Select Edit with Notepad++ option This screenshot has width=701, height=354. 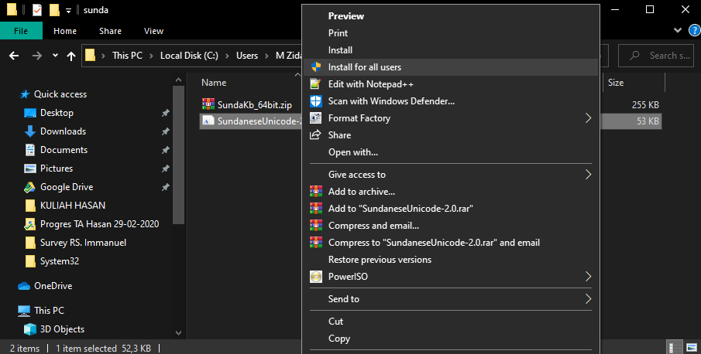pos(372,84)
